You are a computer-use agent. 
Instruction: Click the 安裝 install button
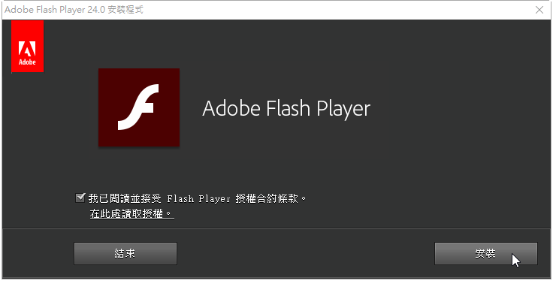[x=485, y=253]
